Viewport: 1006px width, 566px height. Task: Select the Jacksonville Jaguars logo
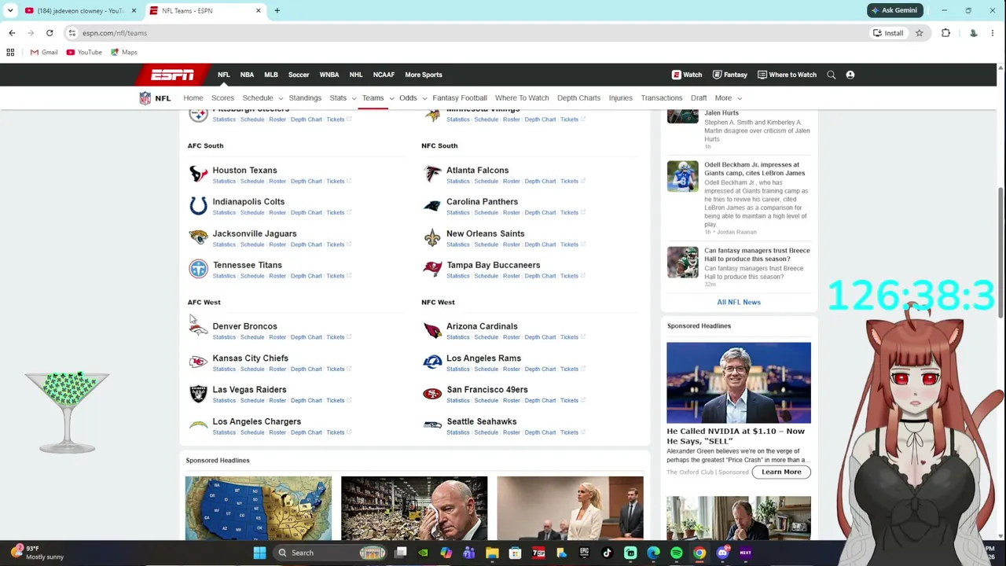[x=198, y=237]
